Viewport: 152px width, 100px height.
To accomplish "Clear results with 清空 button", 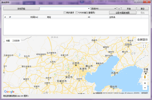I will 142,9.
